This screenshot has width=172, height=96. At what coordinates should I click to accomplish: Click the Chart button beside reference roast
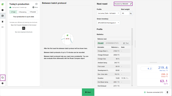coord(126,43)
